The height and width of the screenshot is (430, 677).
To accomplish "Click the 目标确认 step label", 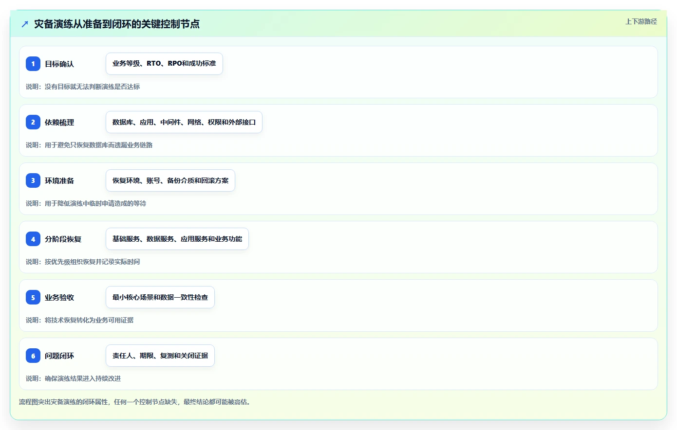I will [x=59, y=64].
